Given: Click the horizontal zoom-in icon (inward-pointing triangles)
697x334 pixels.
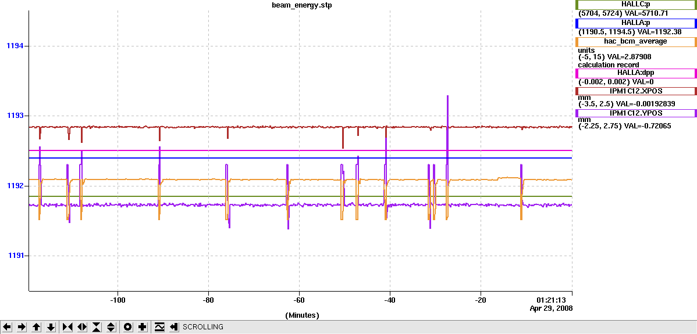Looking at the screenshot, I should (67, 327).
